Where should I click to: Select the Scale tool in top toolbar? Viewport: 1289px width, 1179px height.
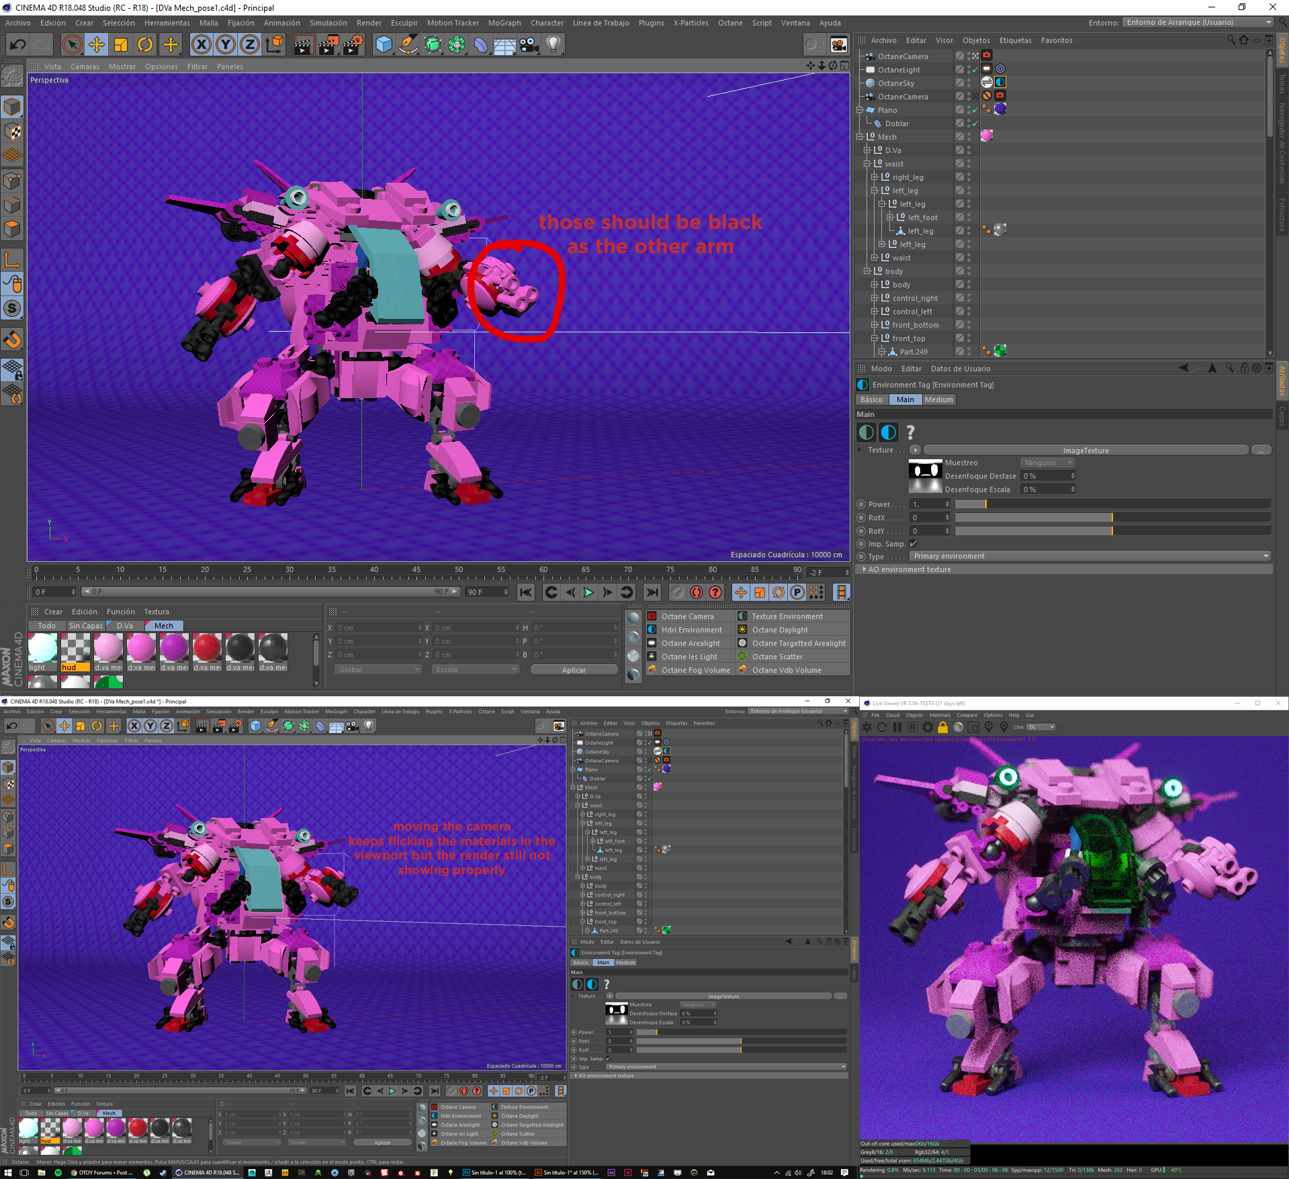click(121, 45)
